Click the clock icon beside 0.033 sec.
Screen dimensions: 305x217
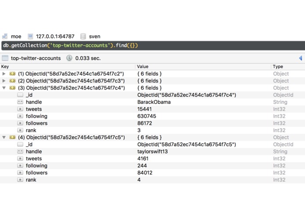69,58
